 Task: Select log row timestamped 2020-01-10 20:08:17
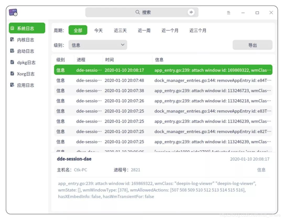[163, 70]
